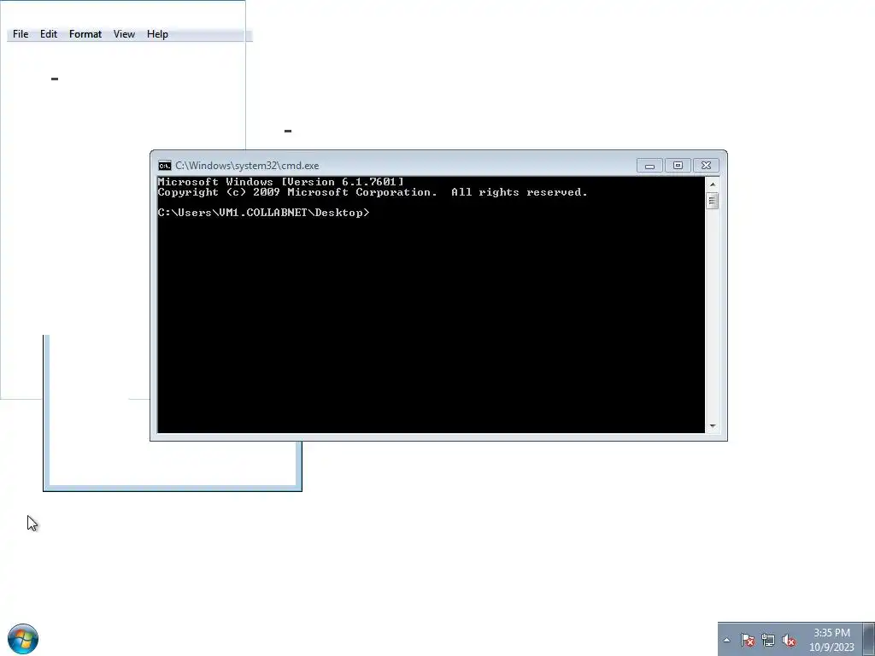Click the cmd scrollbar thumb
The height and width of the screenshot is (656, 875).
point(713,201)
